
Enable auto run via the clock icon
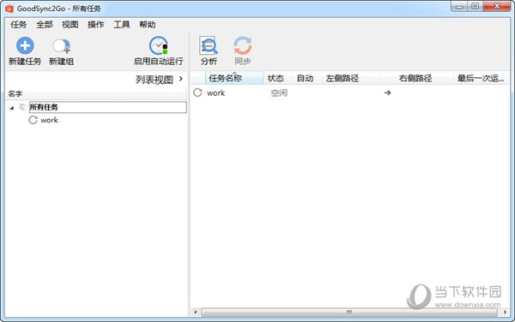159,46
